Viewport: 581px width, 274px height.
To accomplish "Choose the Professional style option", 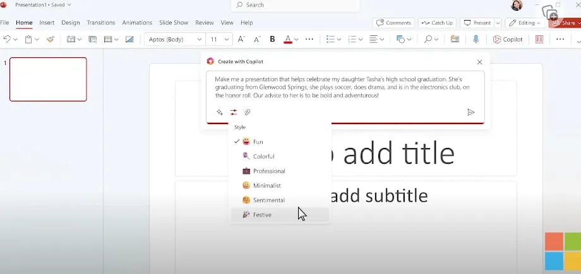I will coord(280,171).
